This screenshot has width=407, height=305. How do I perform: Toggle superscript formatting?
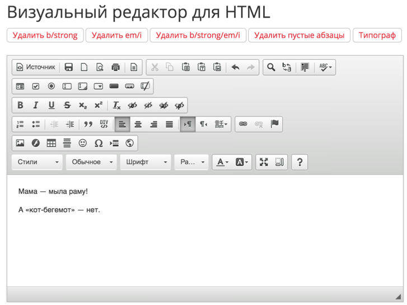coord(99,105)
